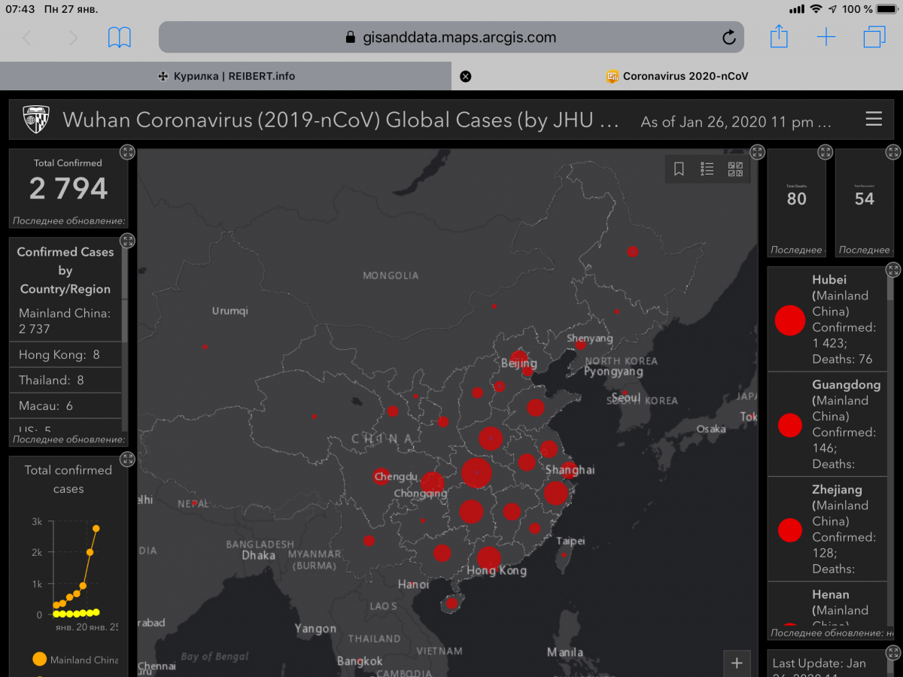
Task: Open the Safari tabs overview icon
Action: pos(874,37)
